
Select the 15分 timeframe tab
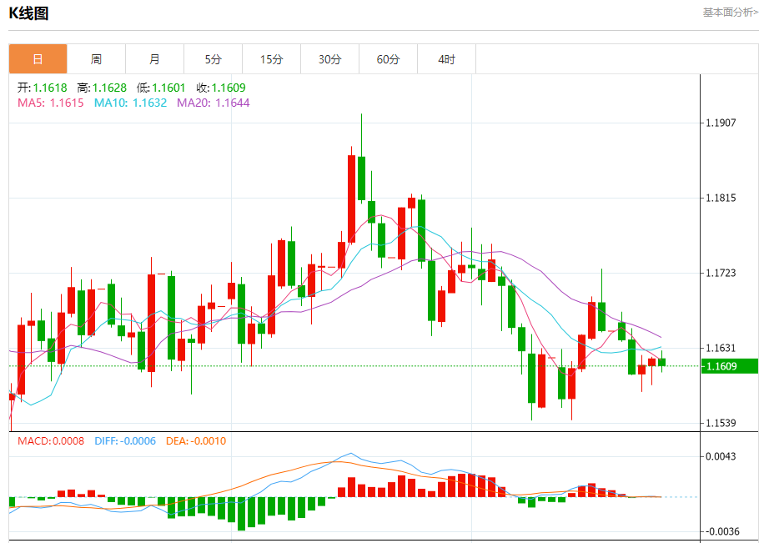pos(271,59)
